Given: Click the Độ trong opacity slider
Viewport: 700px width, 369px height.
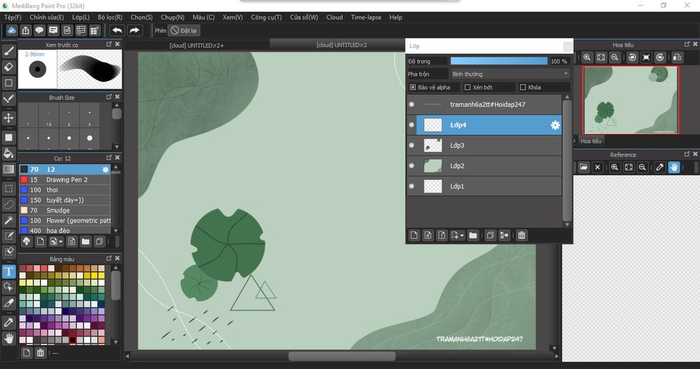Looking at the screenshot, I should click(498, 61).
